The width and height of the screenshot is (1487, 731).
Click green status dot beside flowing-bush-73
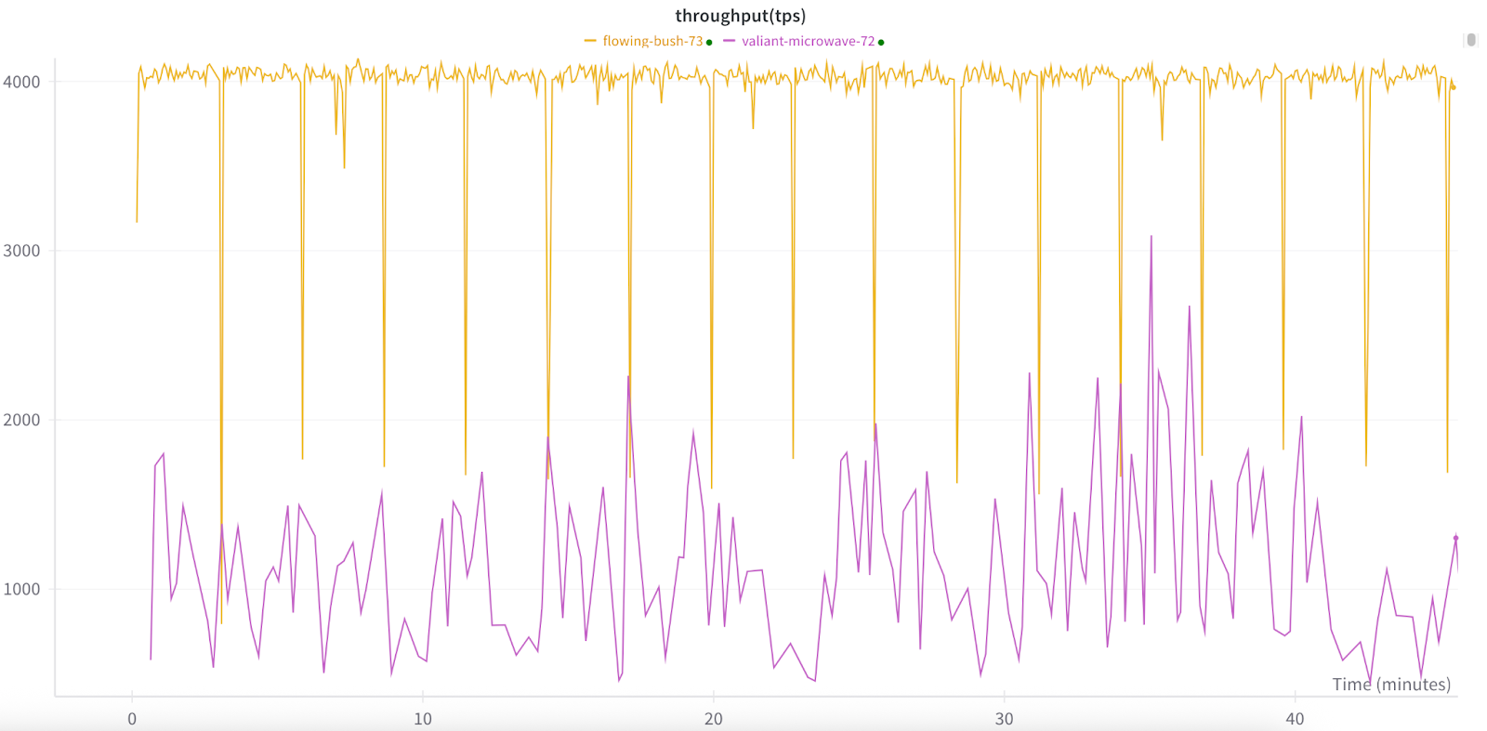click(x=709, y=42)
